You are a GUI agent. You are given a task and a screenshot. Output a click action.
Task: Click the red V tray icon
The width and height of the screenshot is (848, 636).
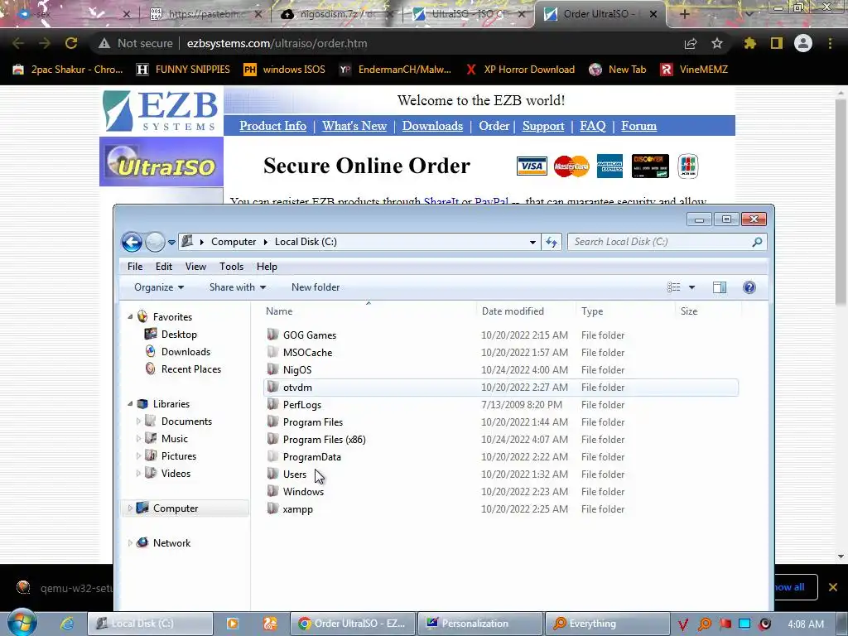point(683,624)
